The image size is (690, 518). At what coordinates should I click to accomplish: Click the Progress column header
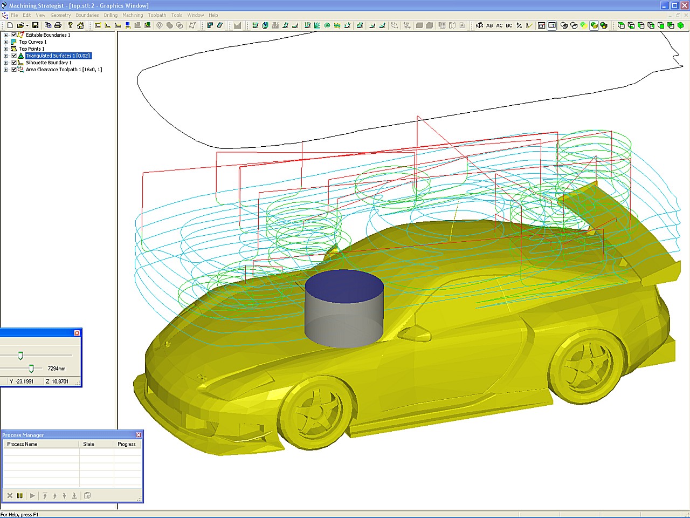[x=127, y=444]
